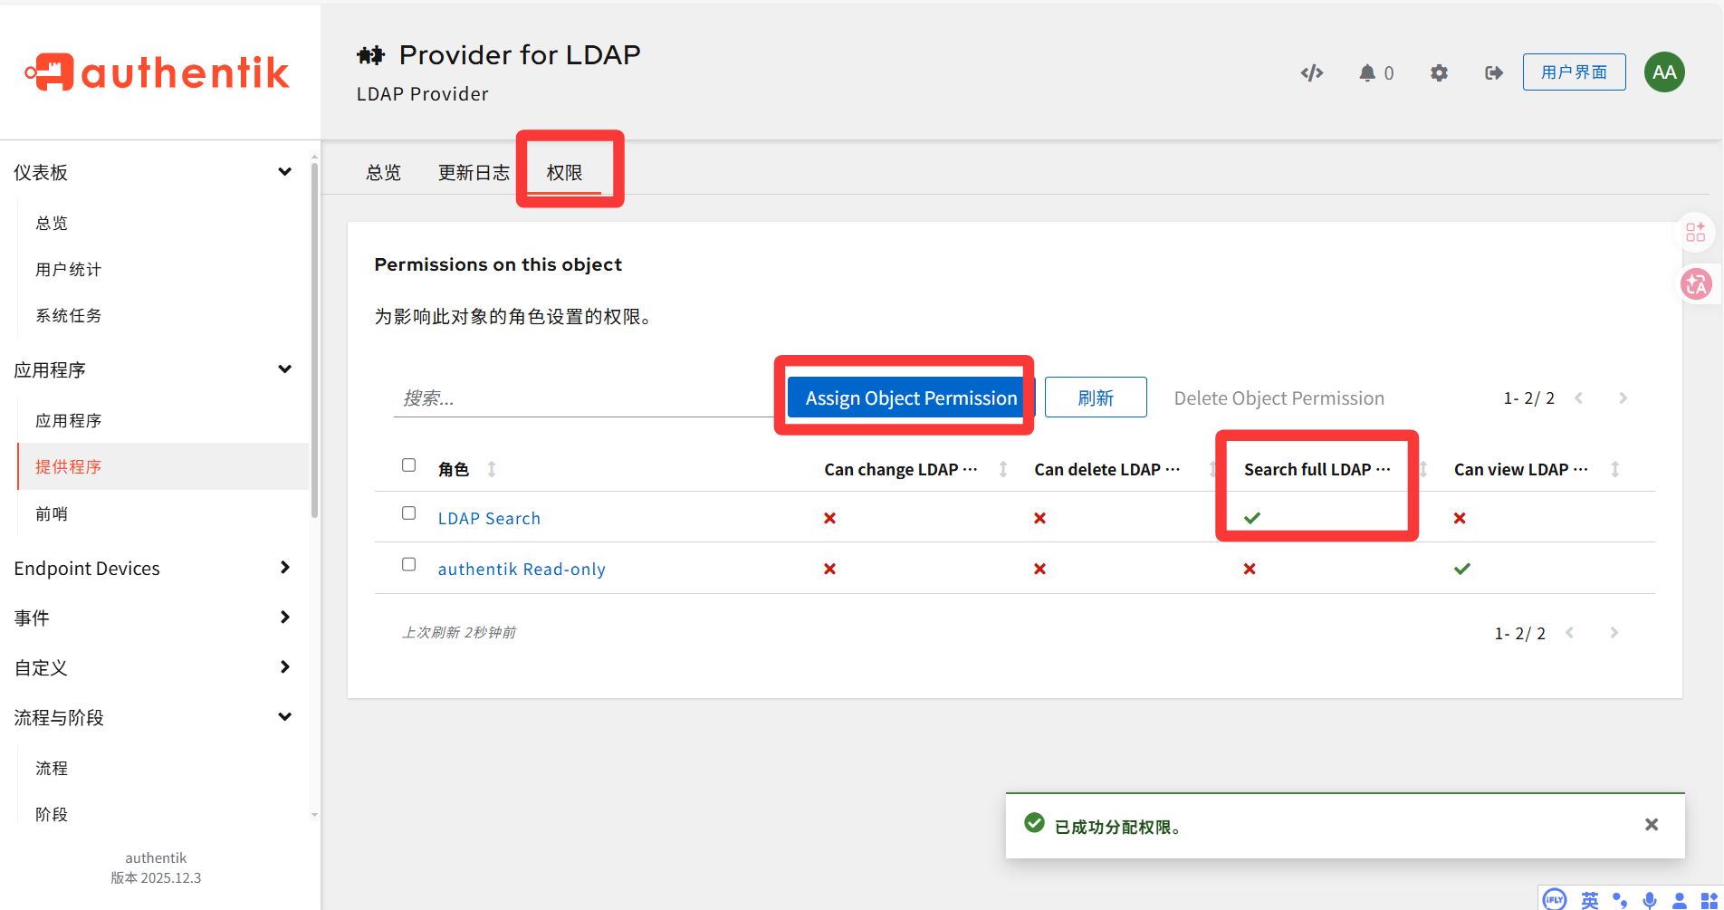Switch to the 总览 tab
1724x910 pixels.
tap(383, 172)
